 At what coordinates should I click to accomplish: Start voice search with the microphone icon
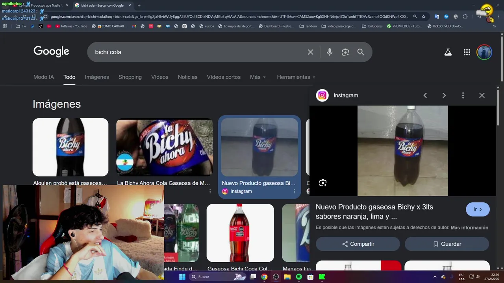click(x=330, y=52)
